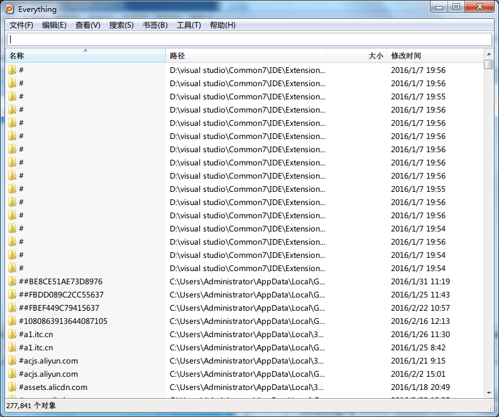The height and width of the screenshot is (417, 499).
Task: Open the 搜索(S) menu
Action: pos(121,25)
